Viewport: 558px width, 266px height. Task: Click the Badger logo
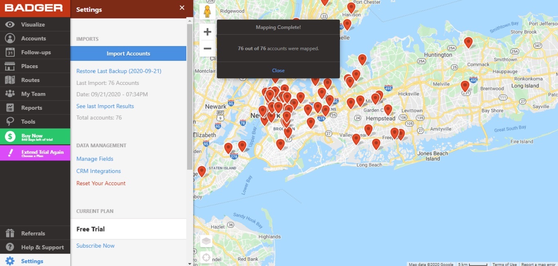click(x=33, y=8)
